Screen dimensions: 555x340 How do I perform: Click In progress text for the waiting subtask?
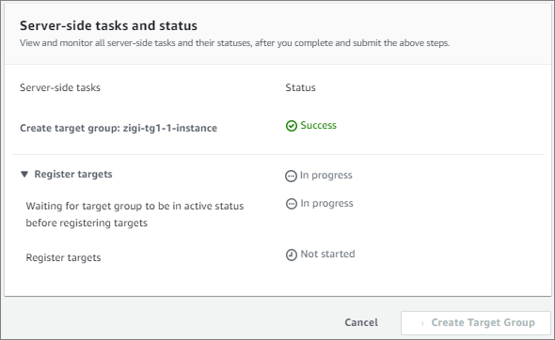click(x=327, y=204)
